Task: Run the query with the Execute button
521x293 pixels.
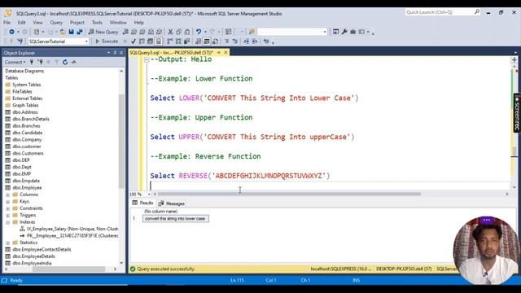Action: coord(107,42)
